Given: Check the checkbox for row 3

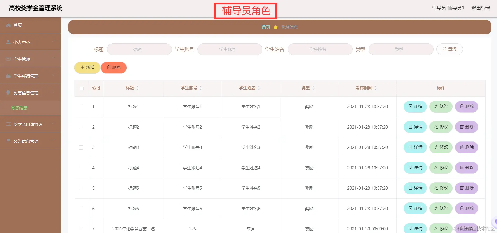Looking at the screenshot, I should pyautogui.click(x=81, y=148).
